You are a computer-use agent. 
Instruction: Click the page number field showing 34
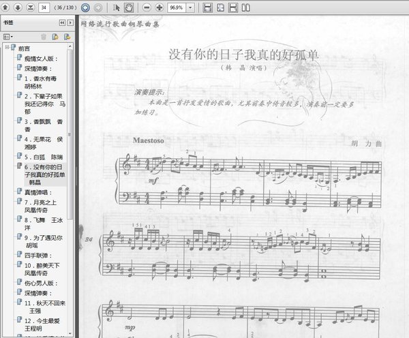(44, 7)
